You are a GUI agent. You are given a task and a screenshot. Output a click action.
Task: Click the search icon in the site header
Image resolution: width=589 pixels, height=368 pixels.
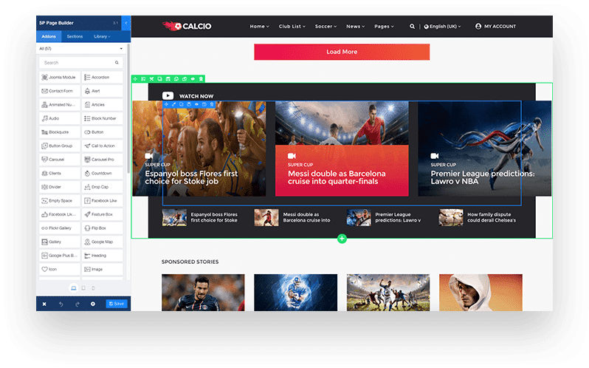tap(412, 27)
